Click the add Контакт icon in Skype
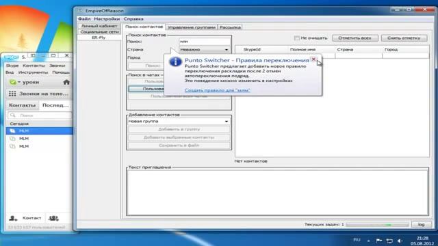Image resolution: width=438 pixels, height=246 pixels. [x=14, y=218]
